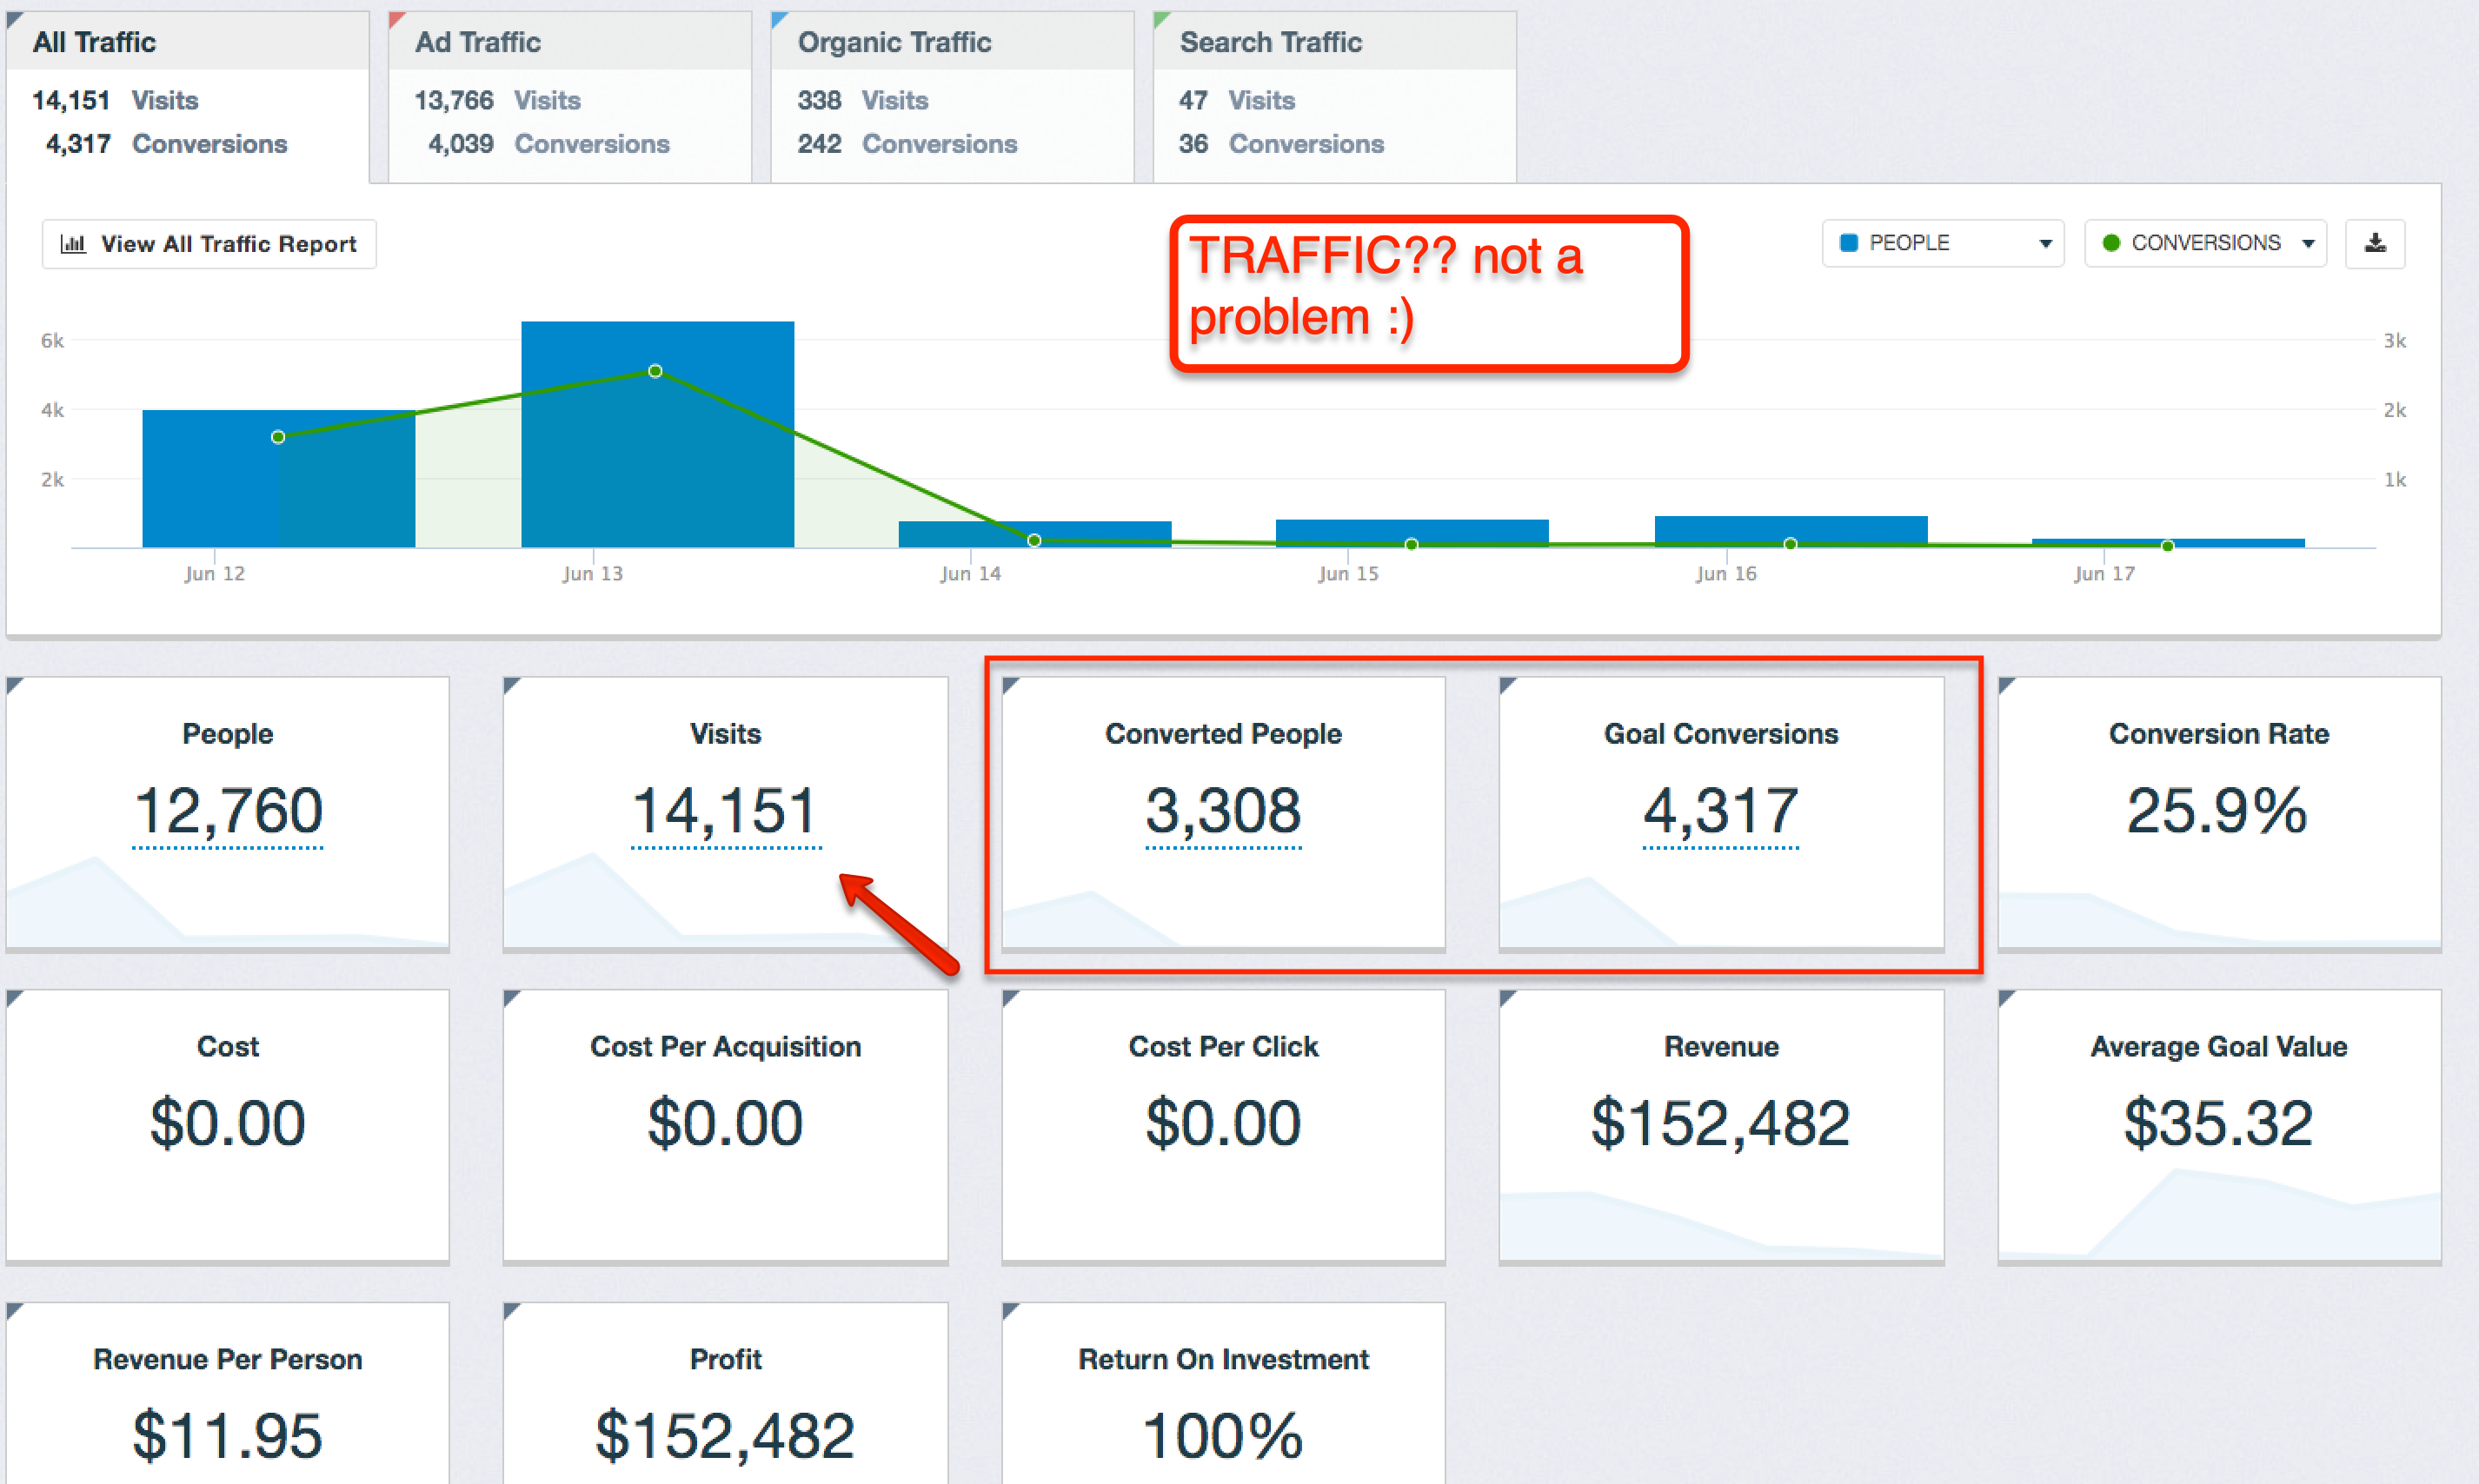Image resolution: width=2479 pixels, height=1484 pixels.
Task: Click the corner marker on Average Goal Value card
Action: (x=2007, y=999)
